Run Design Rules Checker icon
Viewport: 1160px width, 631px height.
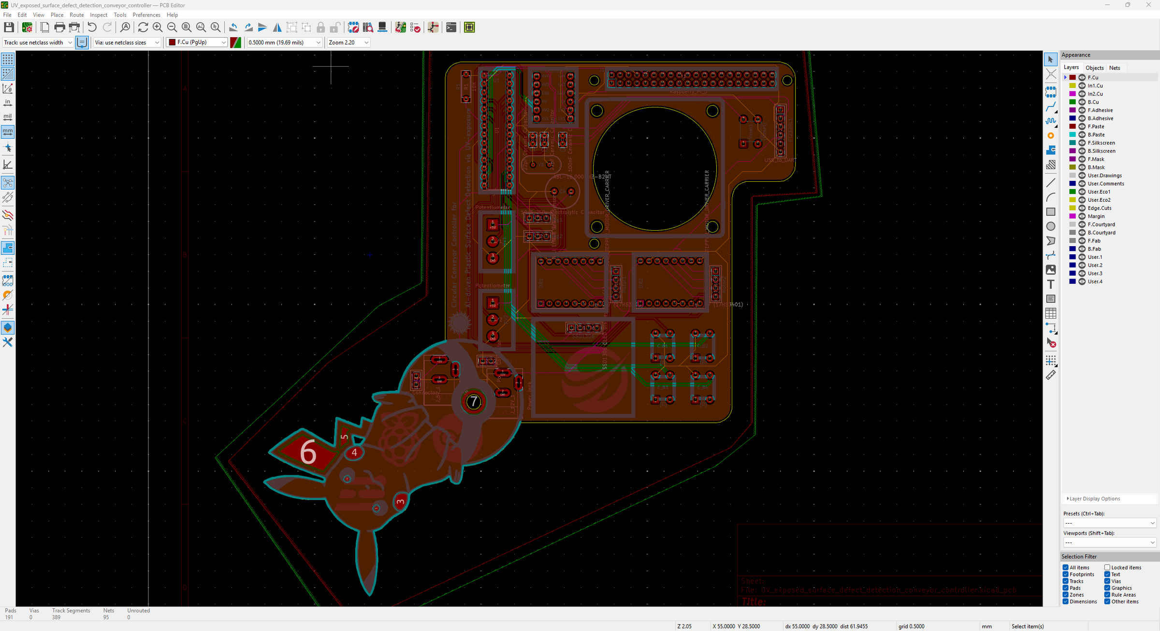point(415,28)
